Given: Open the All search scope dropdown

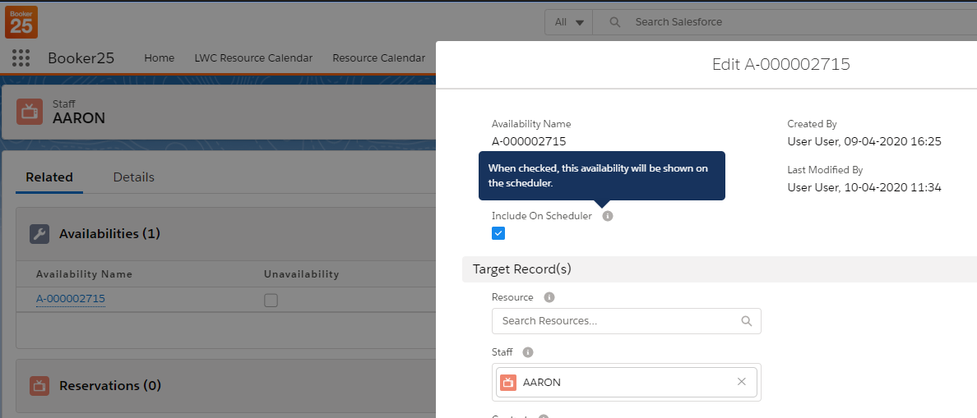Looking at the screenshot, I should pos(569,22).
